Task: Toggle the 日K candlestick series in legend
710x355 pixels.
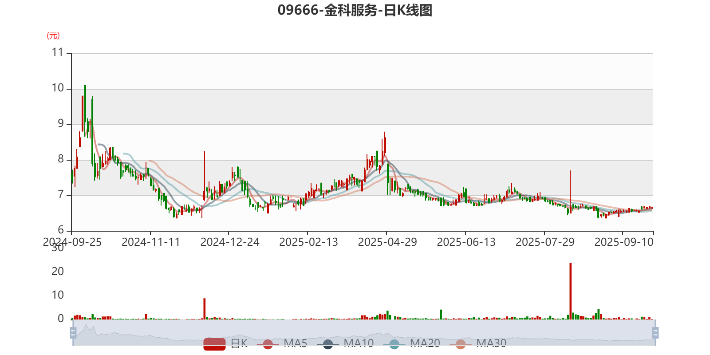Action: click(x=225, y=343)
